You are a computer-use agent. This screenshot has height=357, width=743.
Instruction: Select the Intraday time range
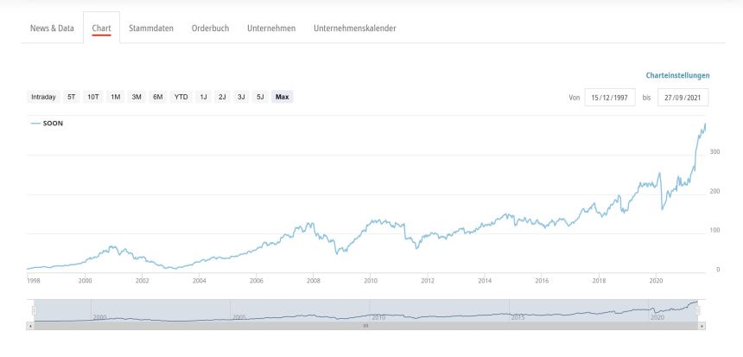43,97
